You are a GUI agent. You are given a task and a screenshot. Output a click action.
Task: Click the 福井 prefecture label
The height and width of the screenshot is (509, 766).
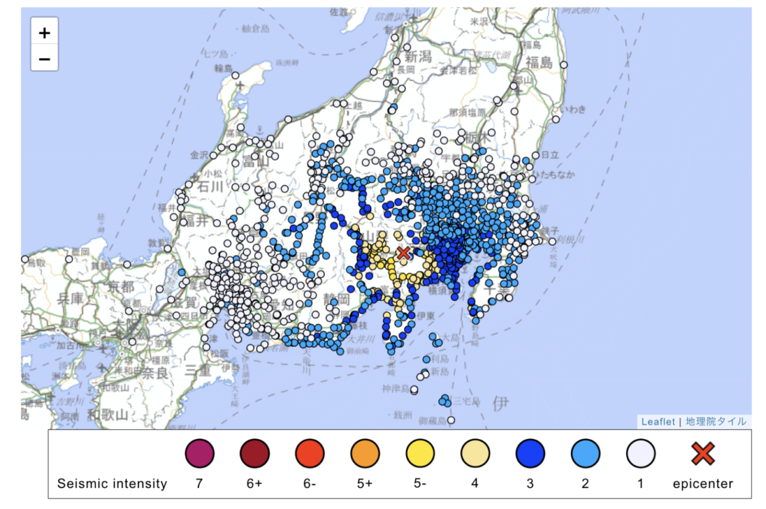click(196, 220)
